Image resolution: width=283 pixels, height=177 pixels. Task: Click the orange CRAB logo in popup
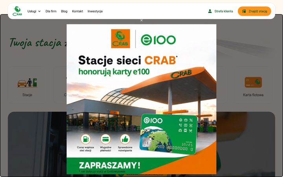coord(121,39)
